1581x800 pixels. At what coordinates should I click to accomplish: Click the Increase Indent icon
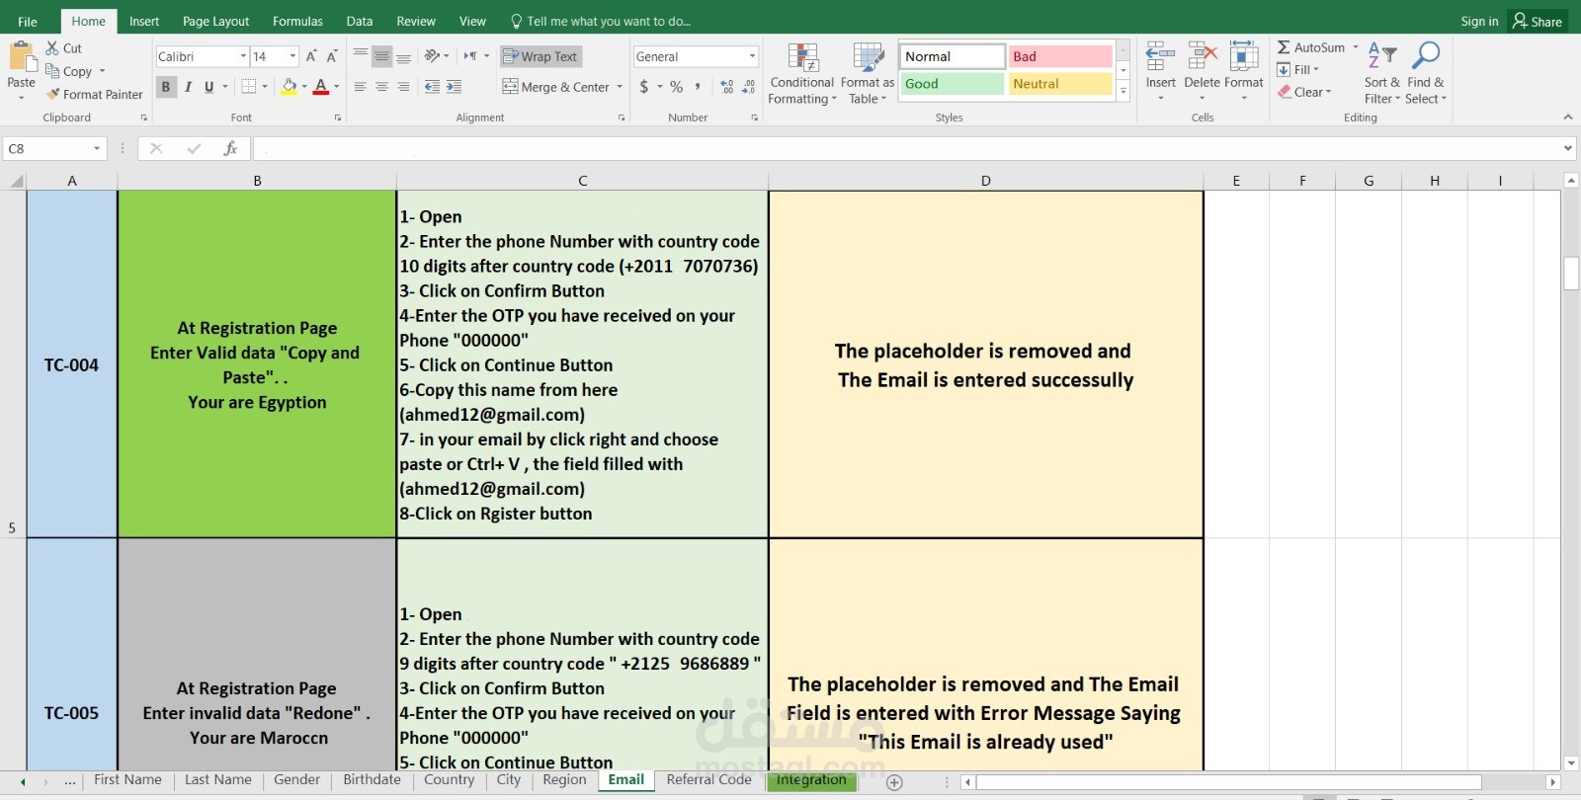click(x=454, y=87)
